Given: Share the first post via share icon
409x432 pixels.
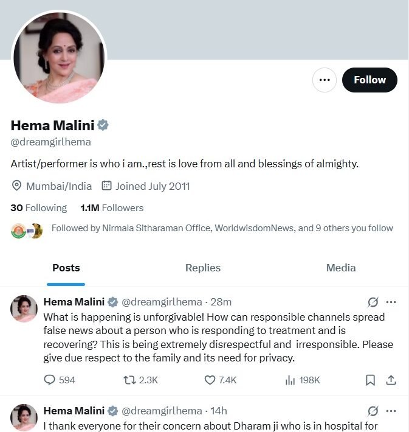Looking at the screenshot, I should point(391,380).
